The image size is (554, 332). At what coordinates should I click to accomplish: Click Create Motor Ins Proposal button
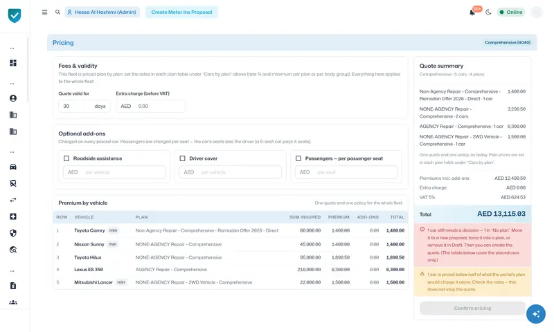tap(181, 12)
